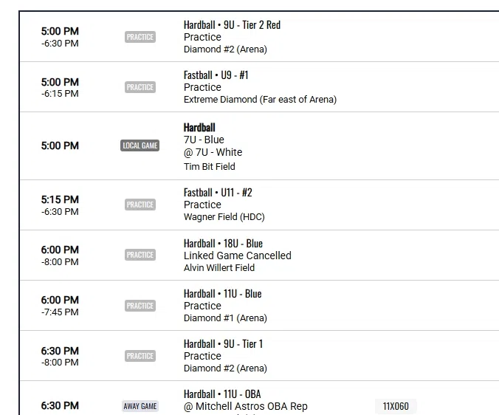Screen dimensions: 499x415
Task: Click @ Mitchell Astros OBA Rep opponent
Action: (245, 406)
